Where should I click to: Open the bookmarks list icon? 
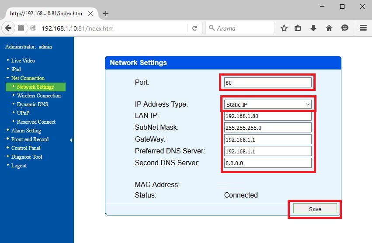pyautogui.click(x=298, y=28)
